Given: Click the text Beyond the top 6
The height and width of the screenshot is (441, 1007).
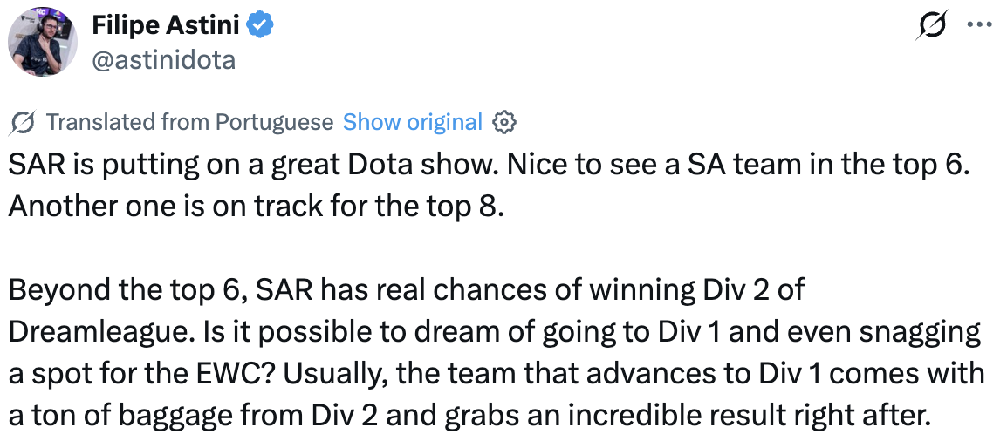Looking at the screenshot, I should (x=122, y=290).
